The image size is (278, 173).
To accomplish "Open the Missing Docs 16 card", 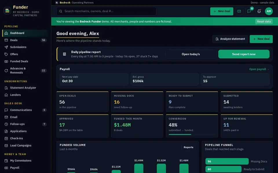I will pos(137,102).
